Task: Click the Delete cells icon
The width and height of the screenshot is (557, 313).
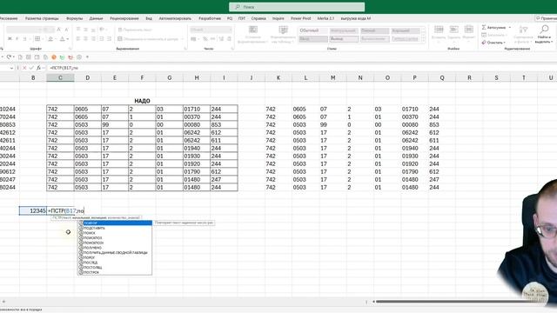Action: tap(453, 30)
